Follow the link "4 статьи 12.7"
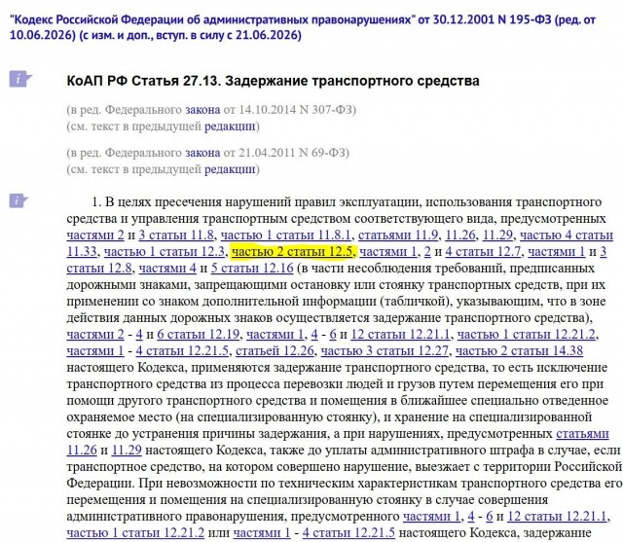 (483, 252)
